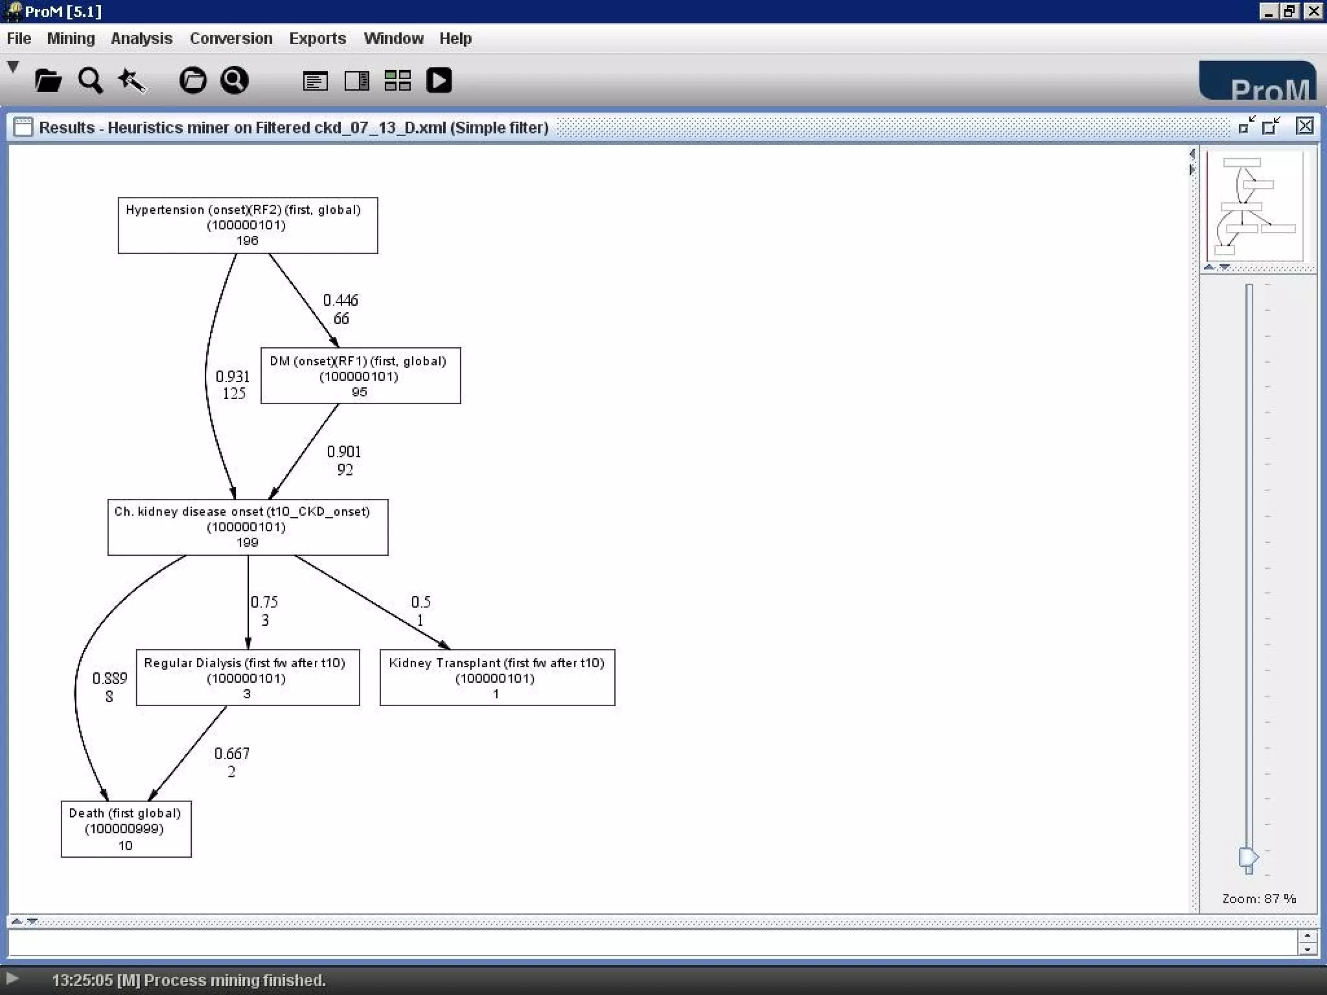
Task: Click the circular folder icon
Action: pos(192,80)
